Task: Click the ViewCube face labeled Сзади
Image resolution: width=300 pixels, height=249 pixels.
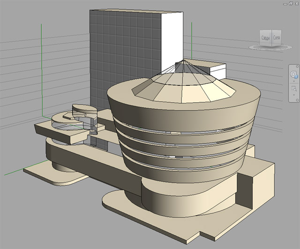Action: pos(266,38)
